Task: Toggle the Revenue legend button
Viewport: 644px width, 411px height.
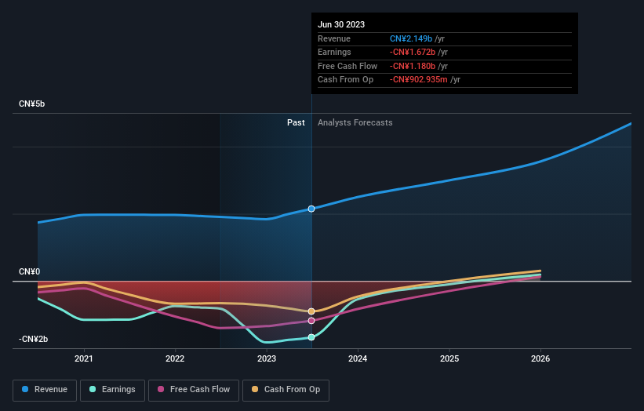Action: [45, 390]
